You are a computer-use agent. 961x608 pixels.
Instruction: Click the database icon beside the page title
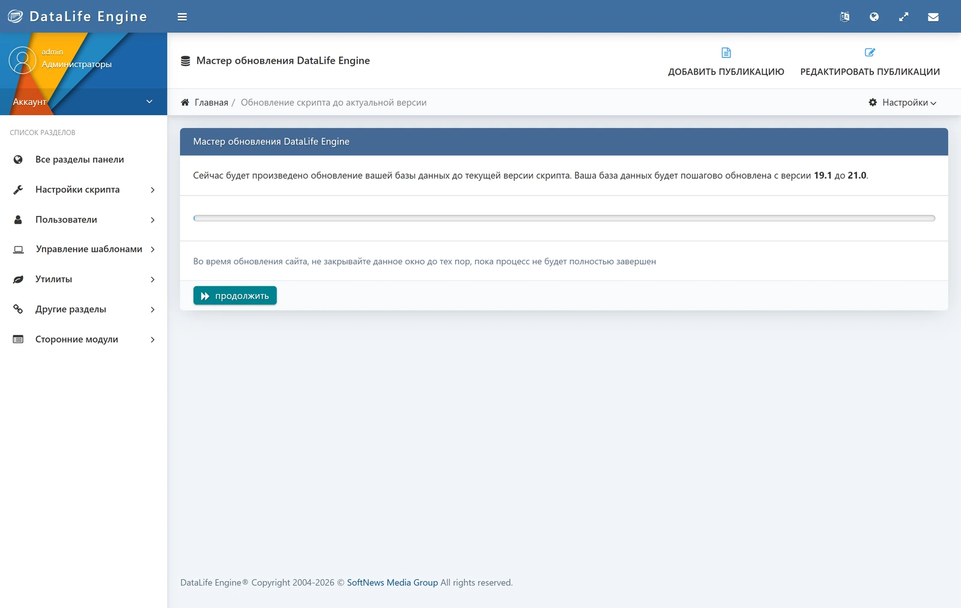(186, 61)
